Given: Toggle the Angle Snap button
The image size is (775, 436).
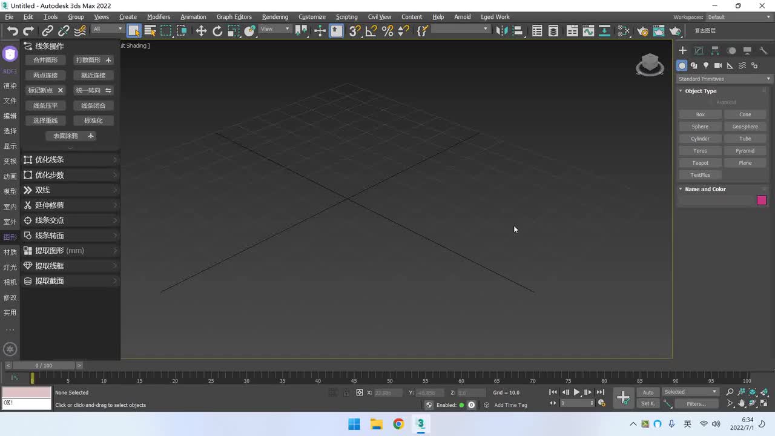Looking at the screenshot, I should click(x=371, y=31).
